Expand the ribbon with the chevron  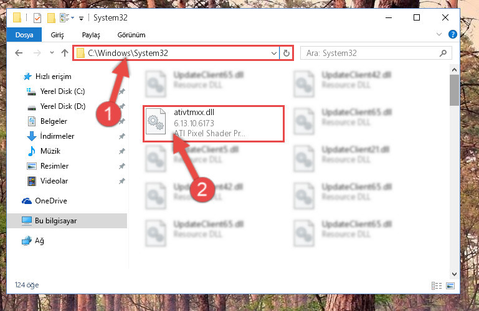pyautogui.click(x=439, y=34)
